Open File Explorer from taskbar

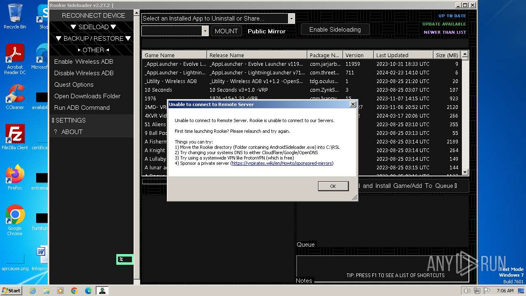point(46,291)
